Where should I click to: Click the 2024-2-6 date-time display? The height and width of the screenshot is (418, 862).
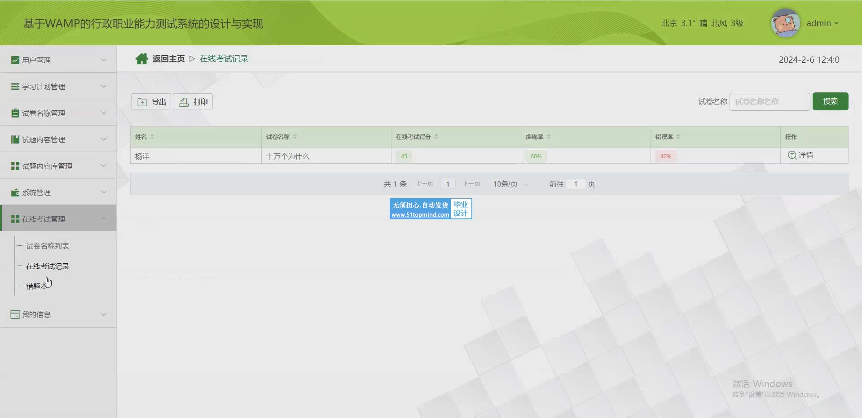809,60
